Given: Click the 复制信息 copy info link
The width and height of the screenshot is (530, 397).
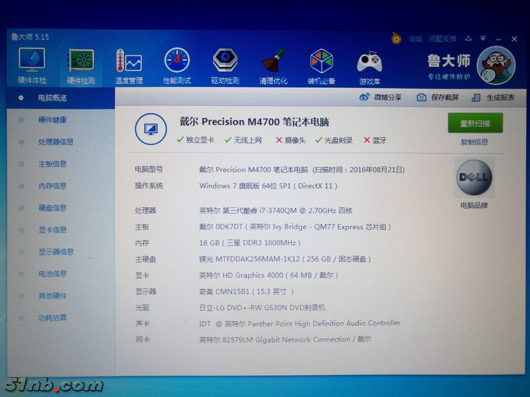Looking at the screenshot, I should (474, 142).
